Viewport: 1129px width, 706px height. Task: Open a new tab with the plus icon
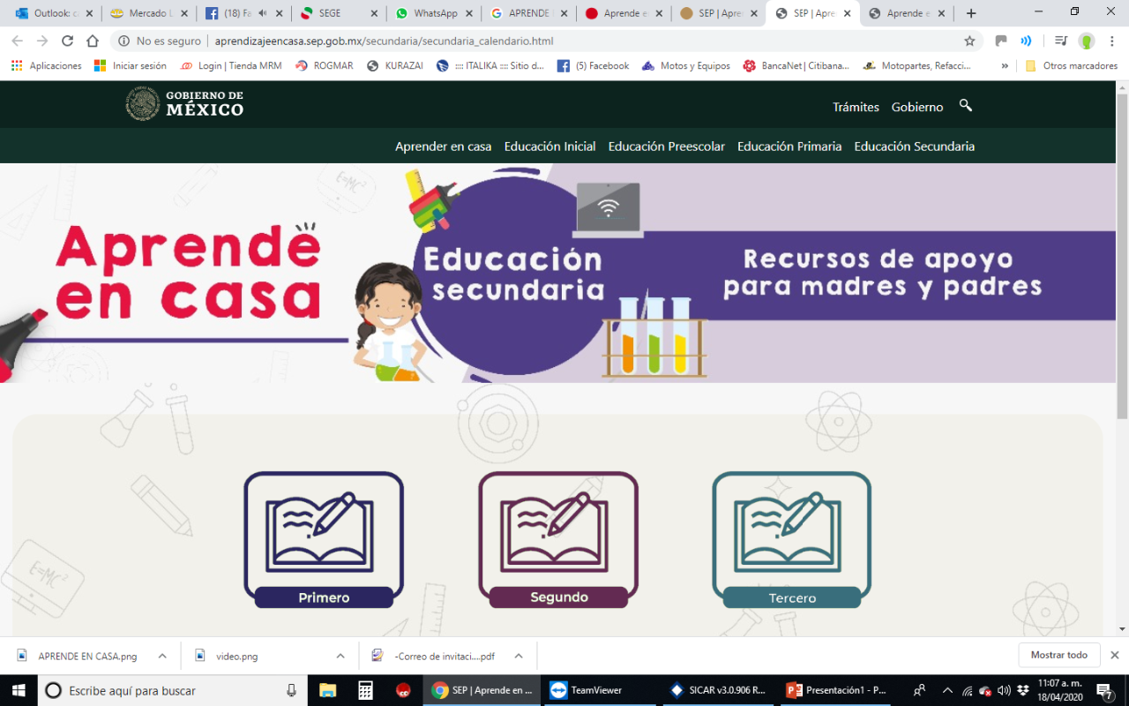(x=971, y=13)
